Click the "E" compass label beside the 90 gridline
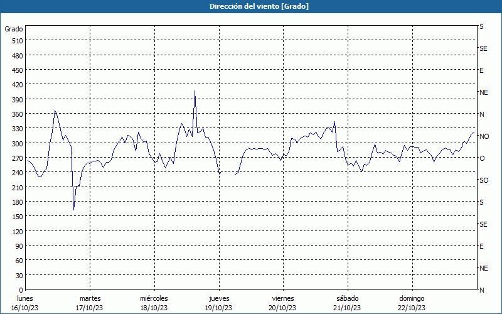The image size is (502, 314). 481,246
